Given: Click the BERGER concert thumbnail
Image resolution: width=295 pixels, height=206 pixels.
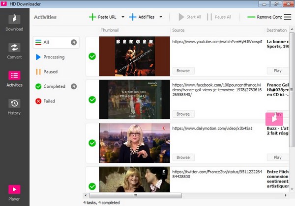Looking at the screenshot, I should point(135,56).
